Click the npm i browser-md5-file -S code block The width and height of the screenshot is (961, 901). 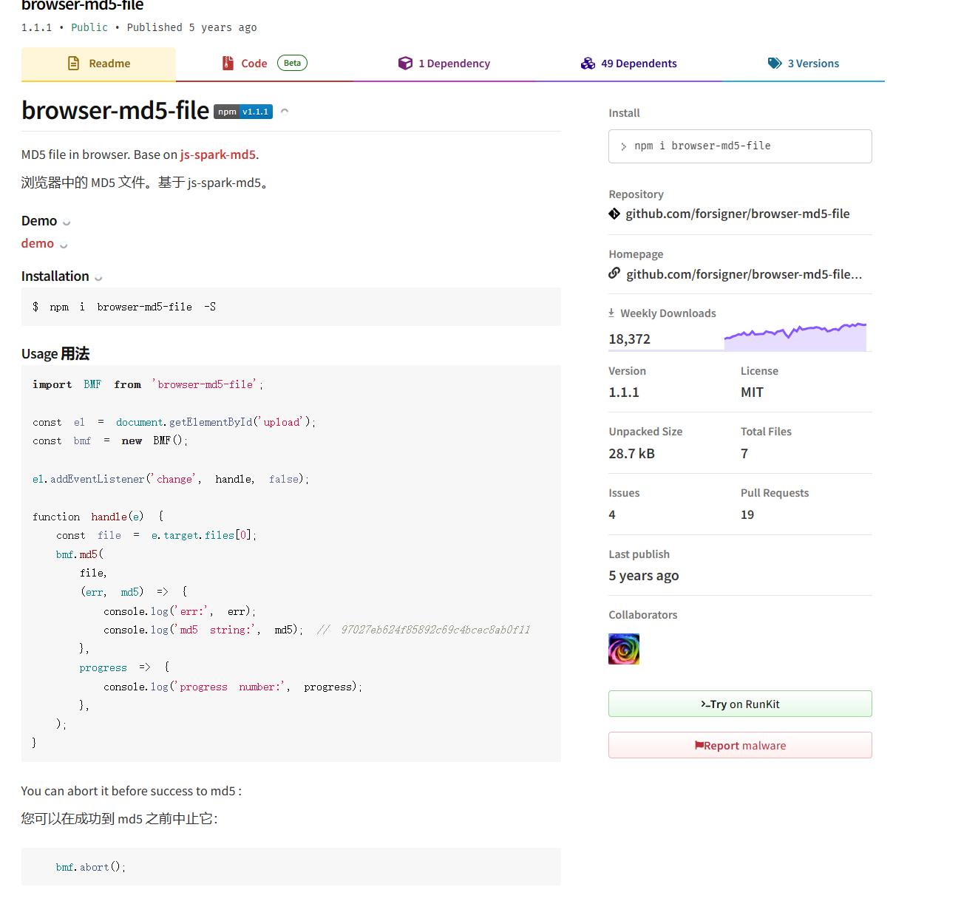(x=291, y=307)
